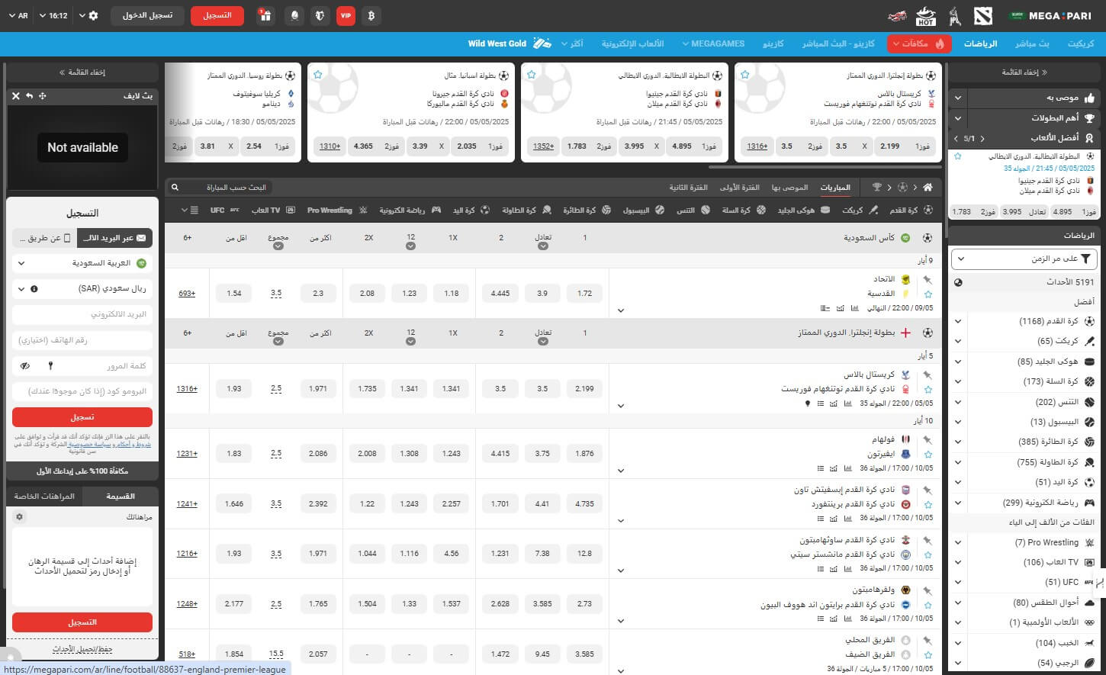Select e-sports gamepad in sports filter bar

436,210
